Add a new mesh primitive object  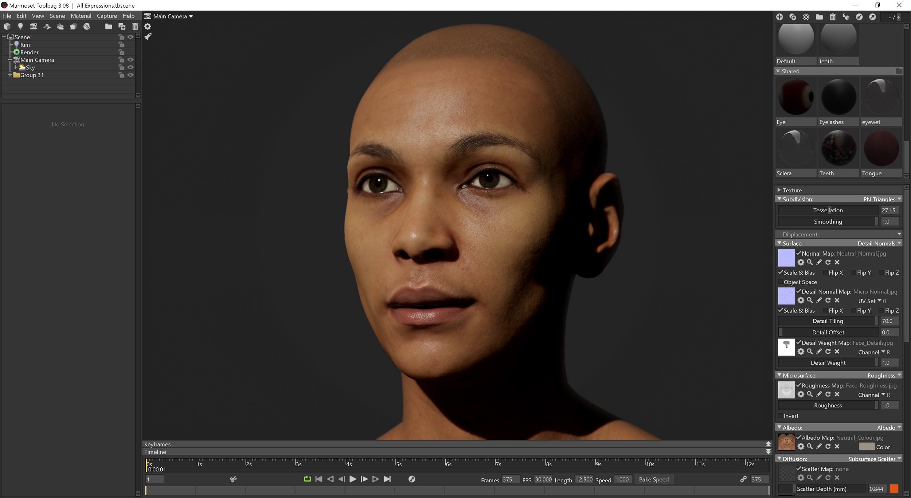[7, 26]
